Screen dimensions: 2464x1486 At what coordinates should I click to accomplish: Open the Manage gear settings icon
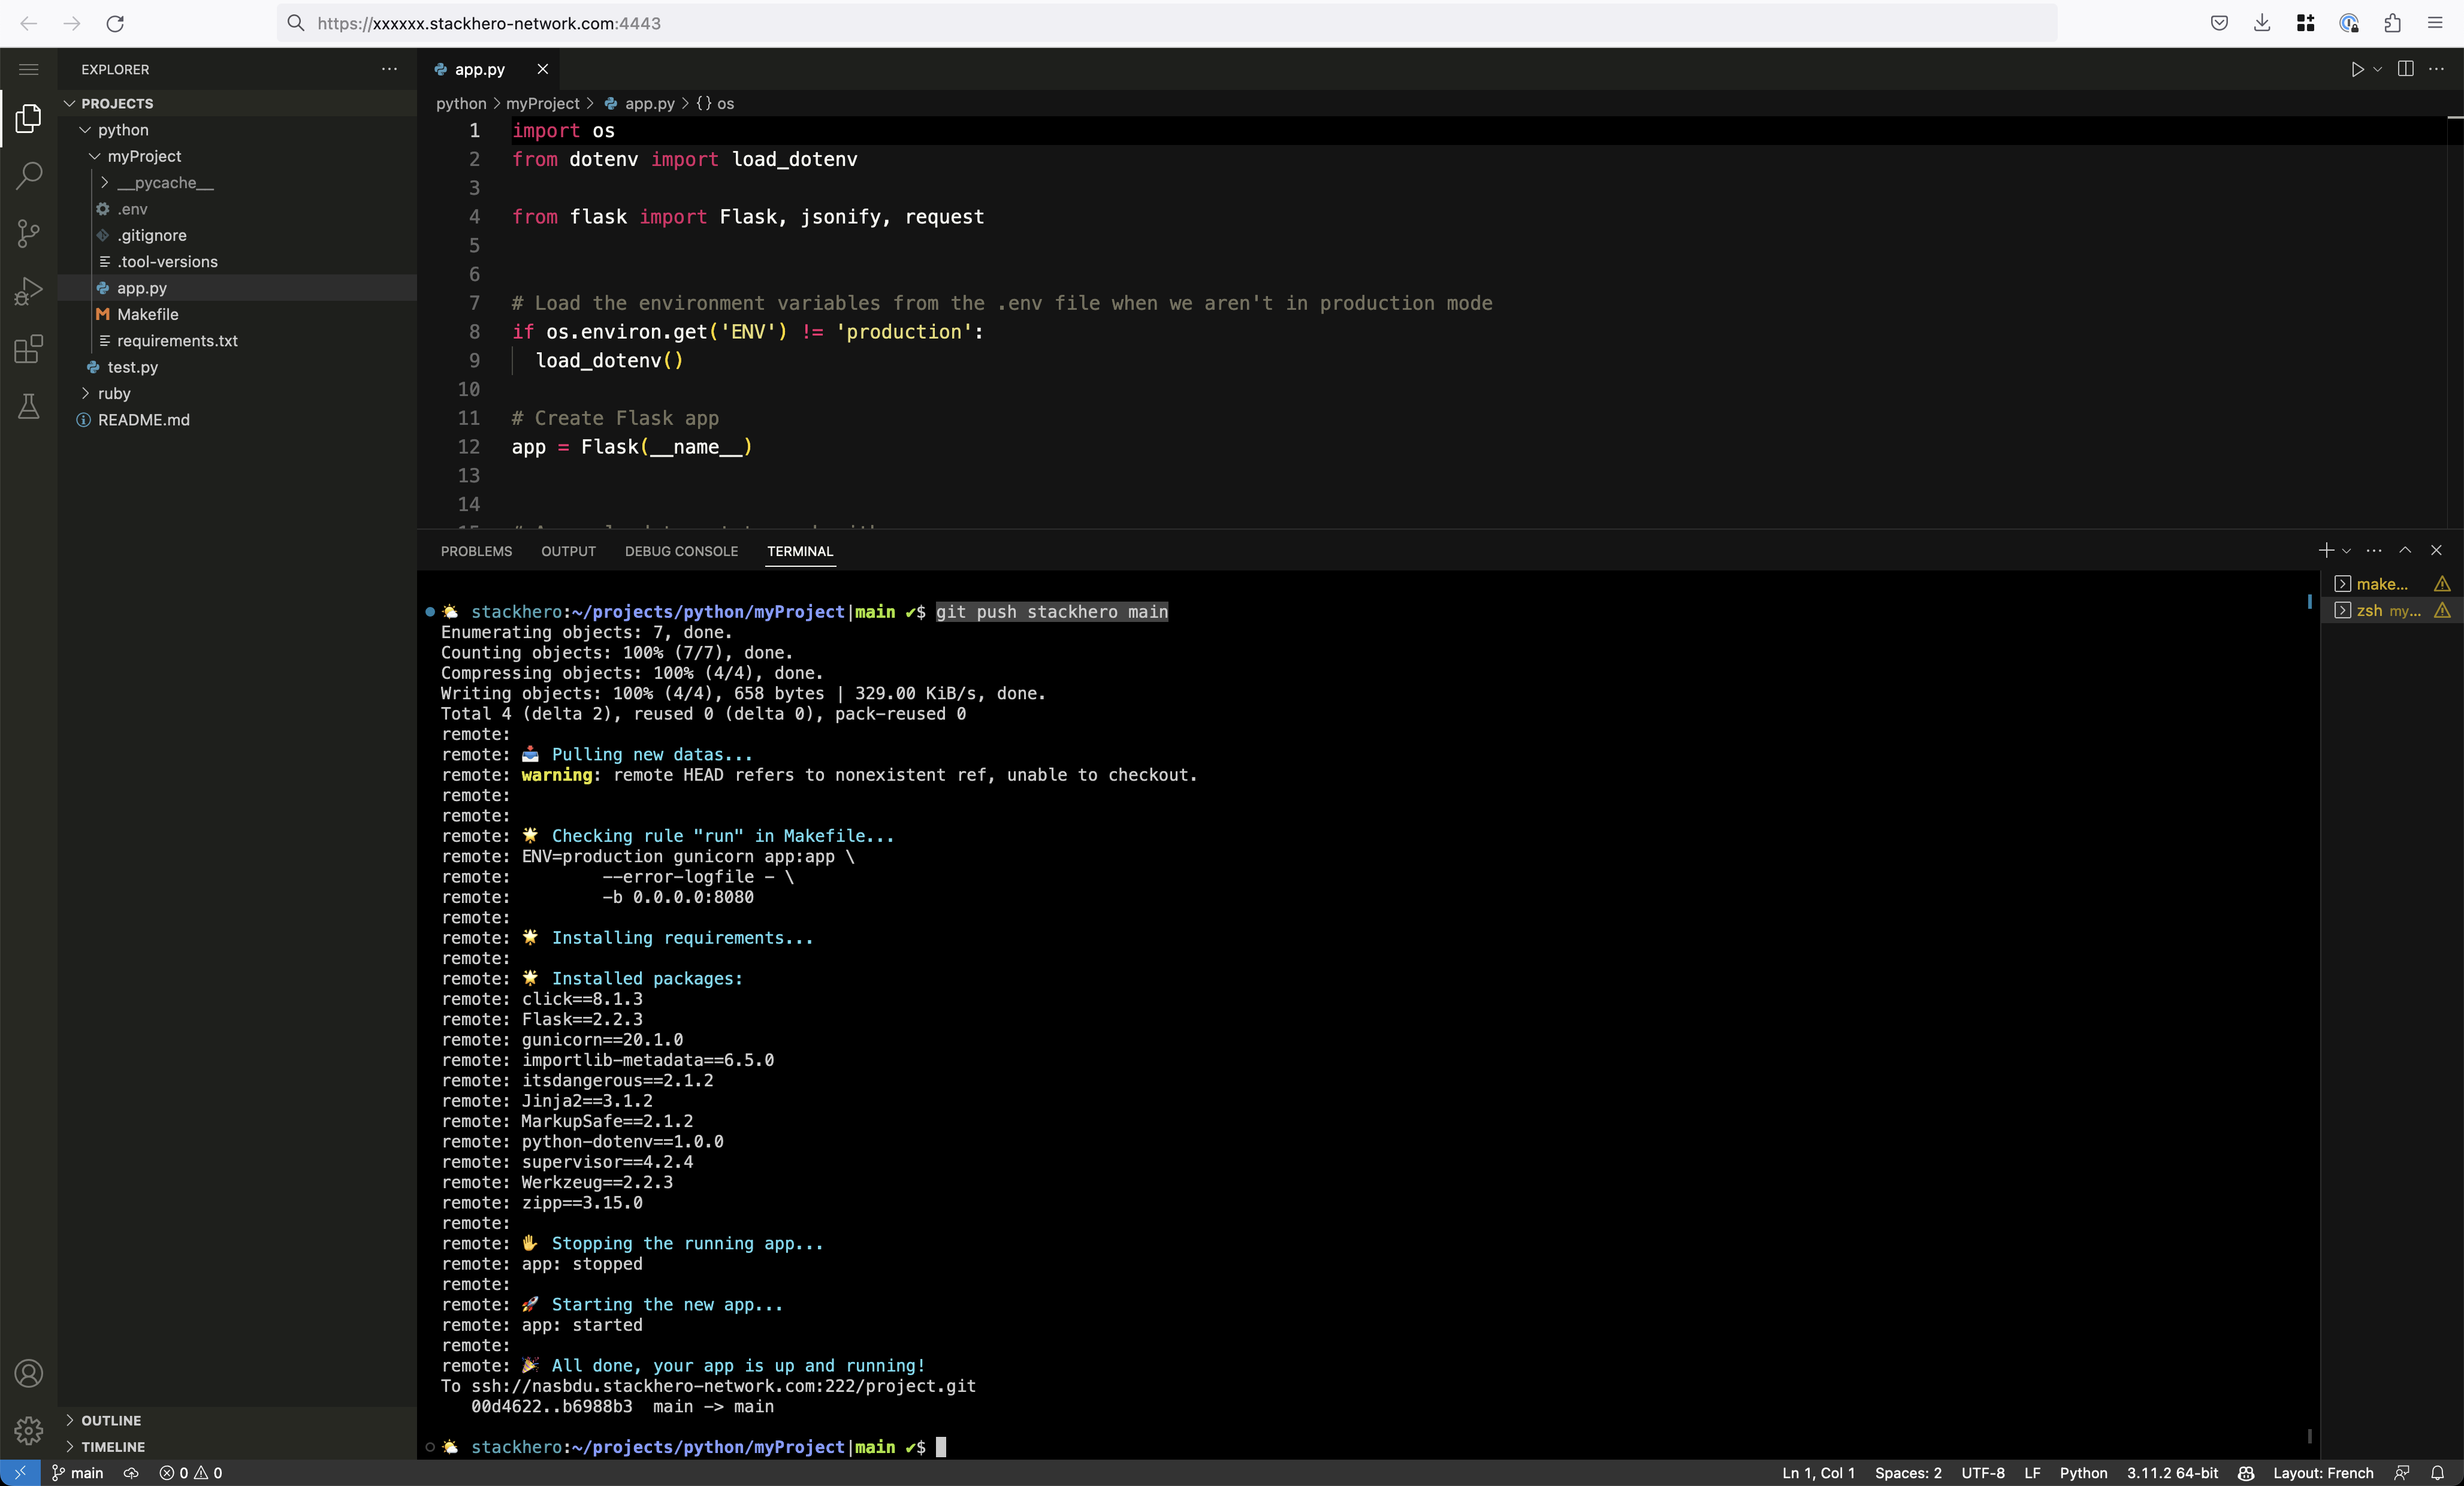pos(29,1430)
